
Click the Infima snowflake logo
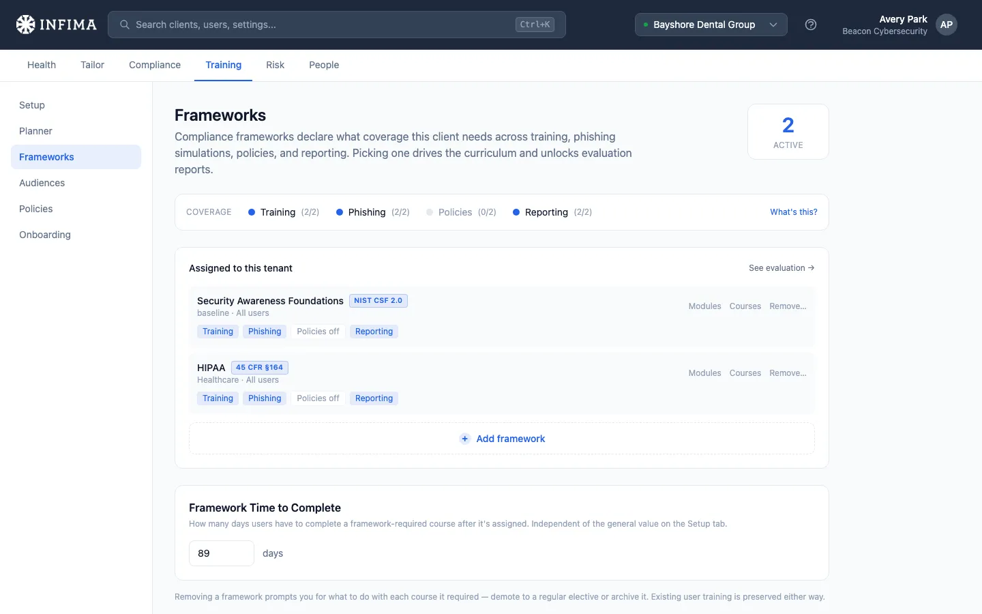click(x=25, y=25)
